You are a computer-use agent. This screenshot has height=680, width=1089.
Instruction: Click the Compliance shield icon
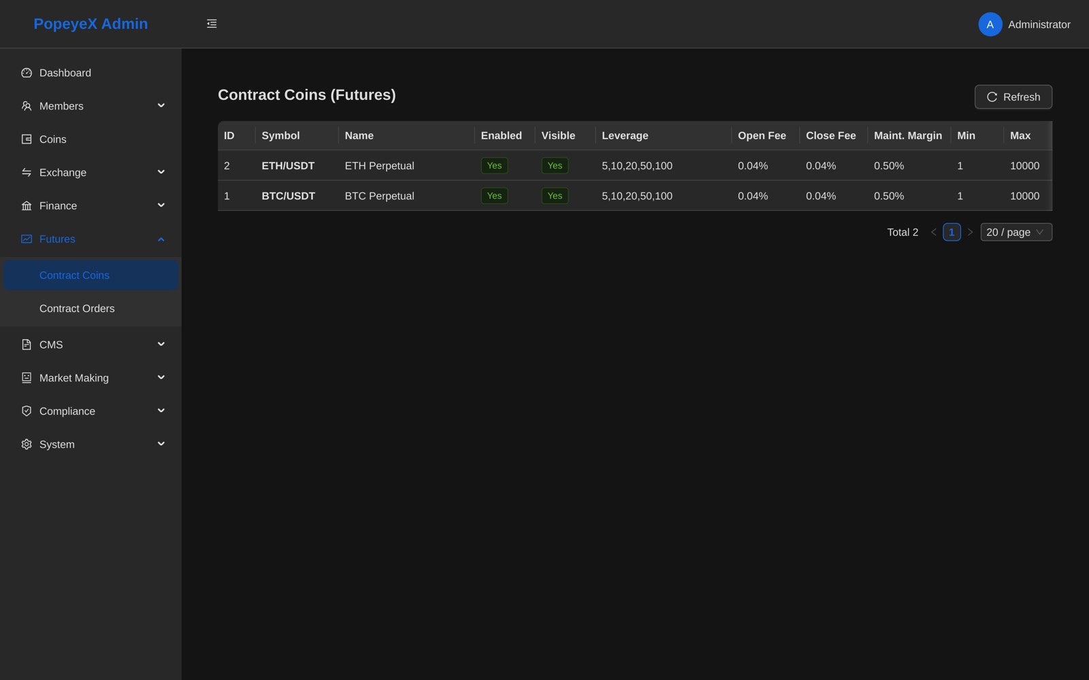pyautogui.click(x=27, y=411)
